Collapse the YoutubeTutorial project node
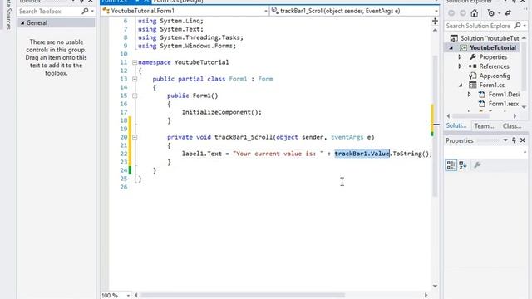 [x=451, y=48]
